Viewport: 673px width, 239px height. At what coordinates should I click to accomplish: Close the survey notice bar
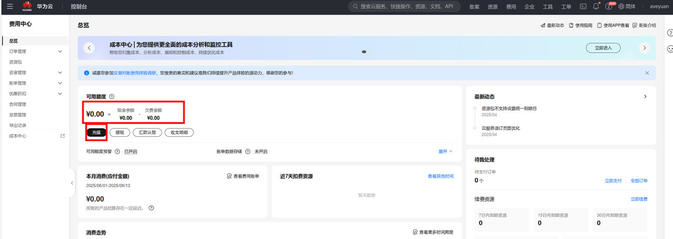click(647, 73)
